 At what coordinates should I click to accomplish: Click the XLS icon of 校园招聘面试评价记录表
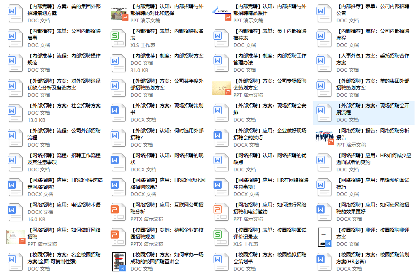[x=221, y=237]
